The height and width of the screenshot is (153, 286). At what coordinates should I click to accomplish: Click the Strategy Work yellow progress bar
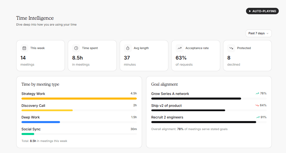[79, 98]
